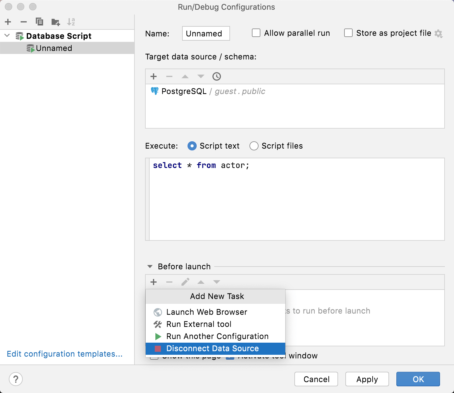This screenshot has width=454, height=393.
Task: Move the before launch task down
Action: tap(217, 282)
